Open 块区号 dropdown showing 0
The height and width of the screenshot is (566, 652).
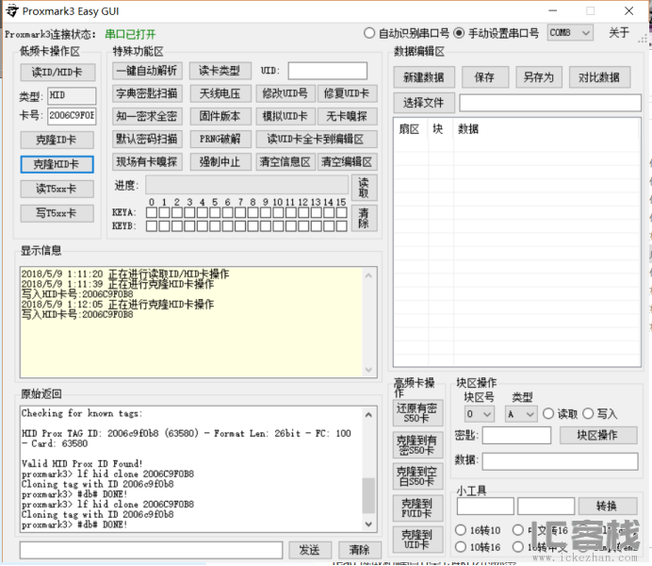pos(480,414)
